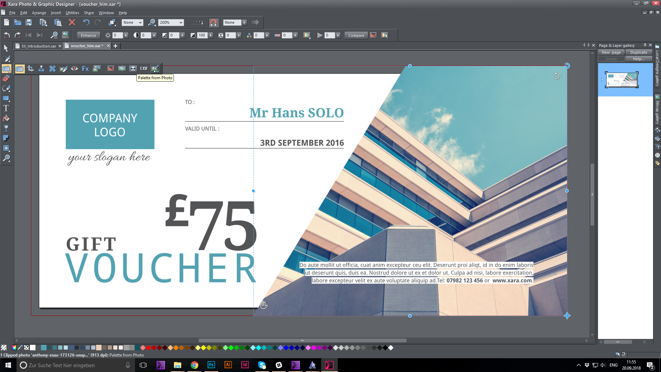Select the Palette from Photo icon
The width and height of the screenshot is (661, 372).
[155, 69]
